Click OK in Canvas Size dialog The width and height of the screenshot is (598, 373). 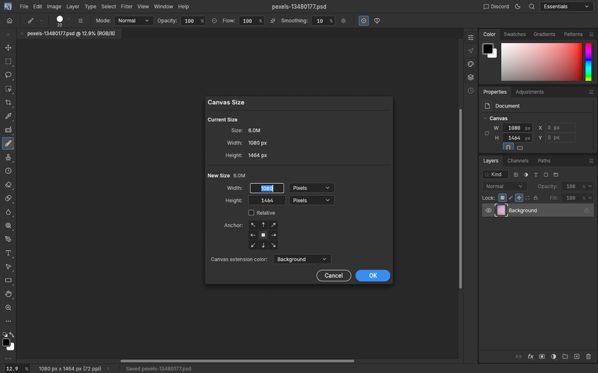pos(373,275)
